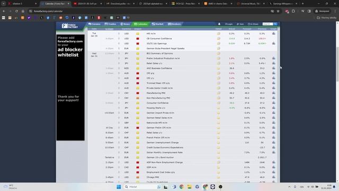Open the Forums tab
Image resolution: width=339 pixels, height=191 pixels.
click(94, 24)
